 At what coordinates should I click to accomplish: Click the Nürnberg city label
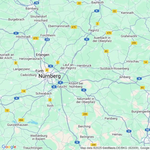pyautogui.click(x=50, y=76)
